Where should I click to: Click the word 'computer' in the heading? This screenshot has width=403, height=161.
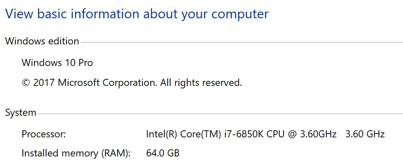[x=240, y=15]
